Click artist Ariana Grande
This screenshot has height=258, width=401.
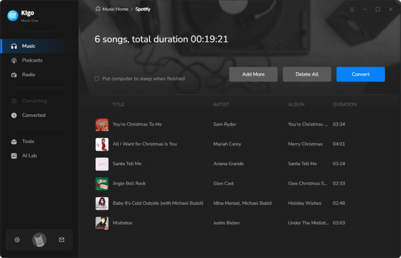click(x=229, y=164)
